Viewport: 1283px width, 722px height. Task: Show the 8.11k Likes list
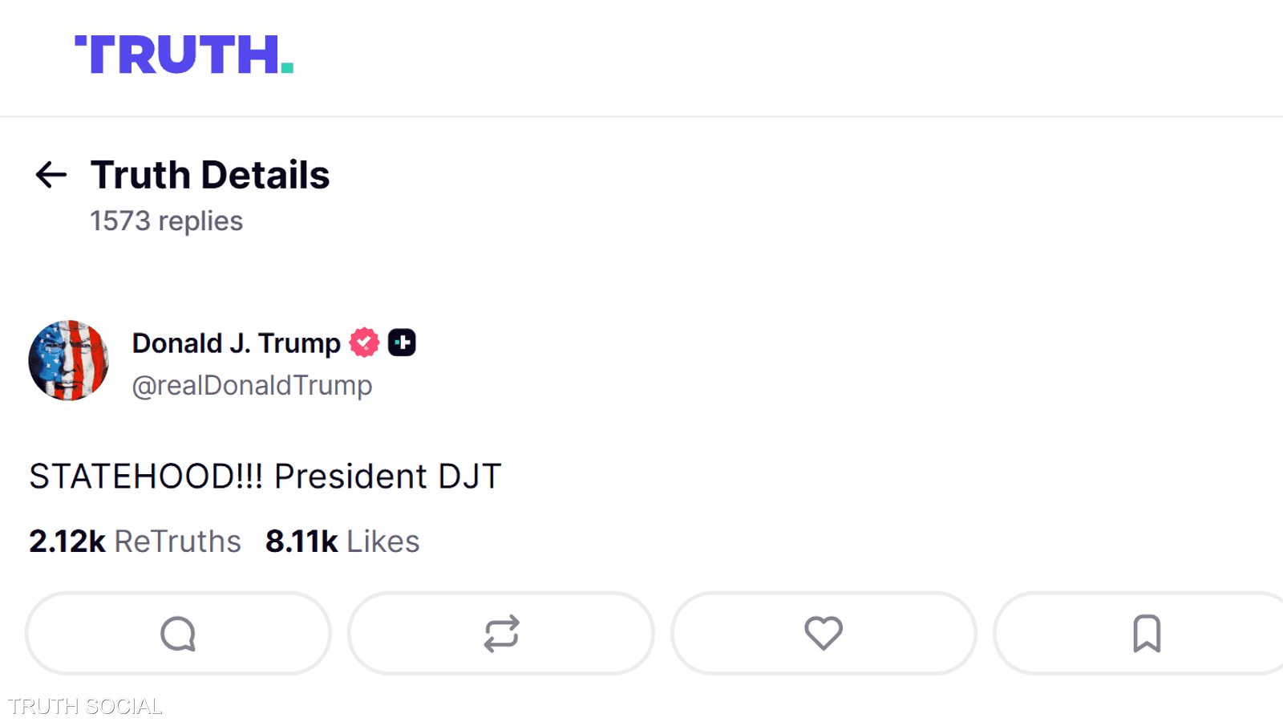coord(342,541)
